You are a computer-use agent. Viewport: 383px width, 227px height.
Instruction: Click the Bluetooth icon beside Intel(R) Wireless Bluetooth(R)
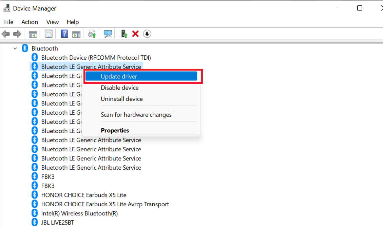[x=35, y=213]
